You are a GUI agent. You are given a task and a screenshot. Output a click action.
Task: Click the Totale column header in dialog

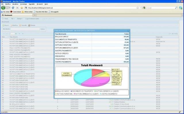coord(110,34)
